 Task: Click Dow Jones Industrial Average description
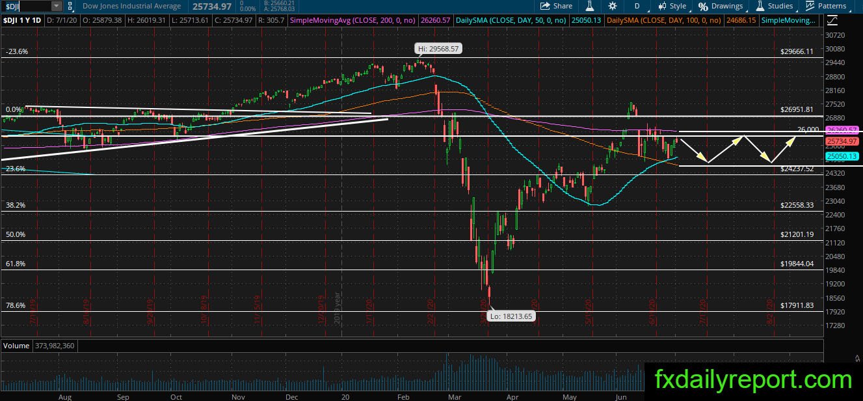coord(132,6)
